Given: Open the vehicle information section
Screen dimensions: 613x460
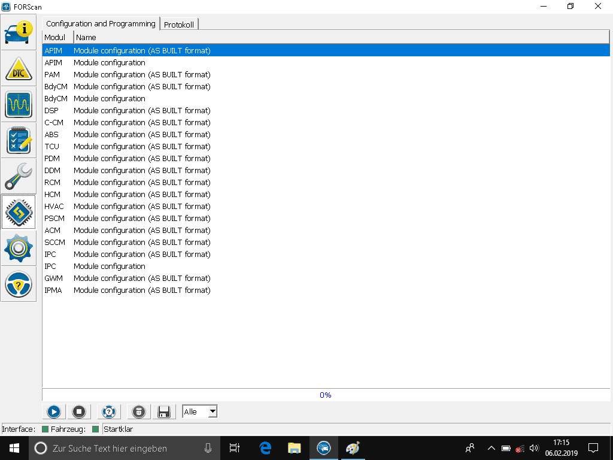Looking at the screenshot, I should [19, 32].
